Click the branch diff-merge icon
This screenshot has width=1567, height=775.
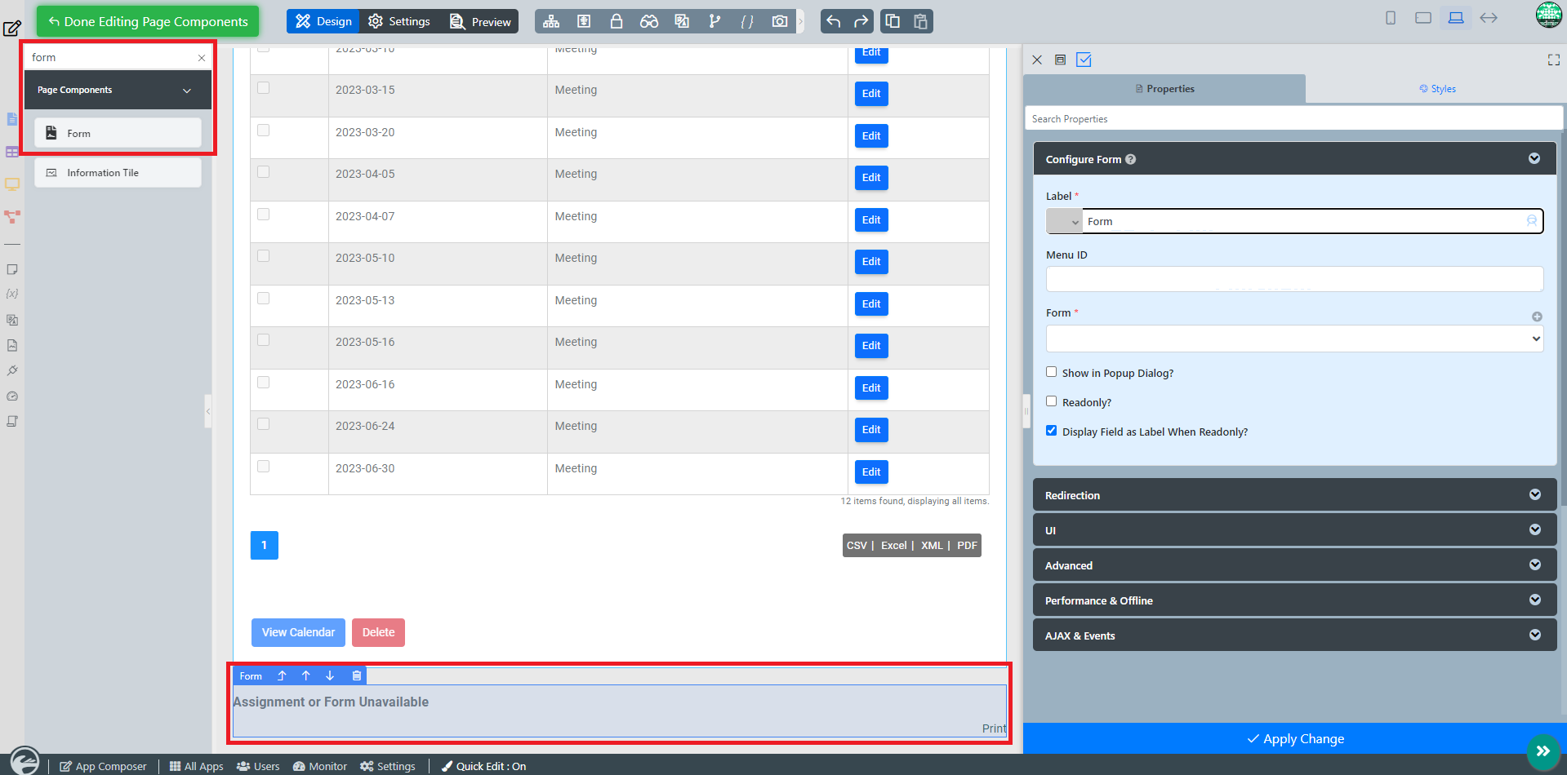pos(714,21)
